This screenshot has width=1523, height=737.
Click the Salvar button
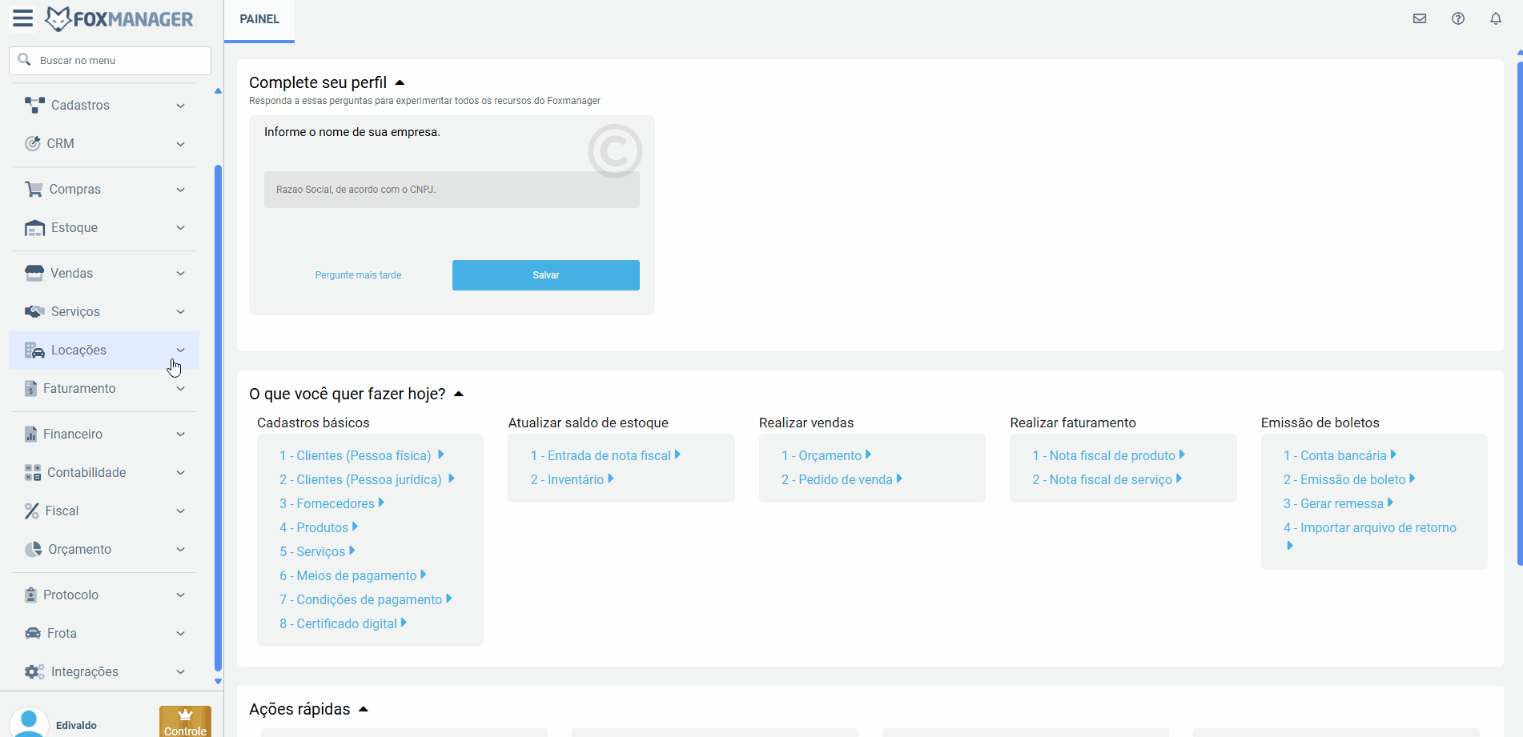click(546, 275)
